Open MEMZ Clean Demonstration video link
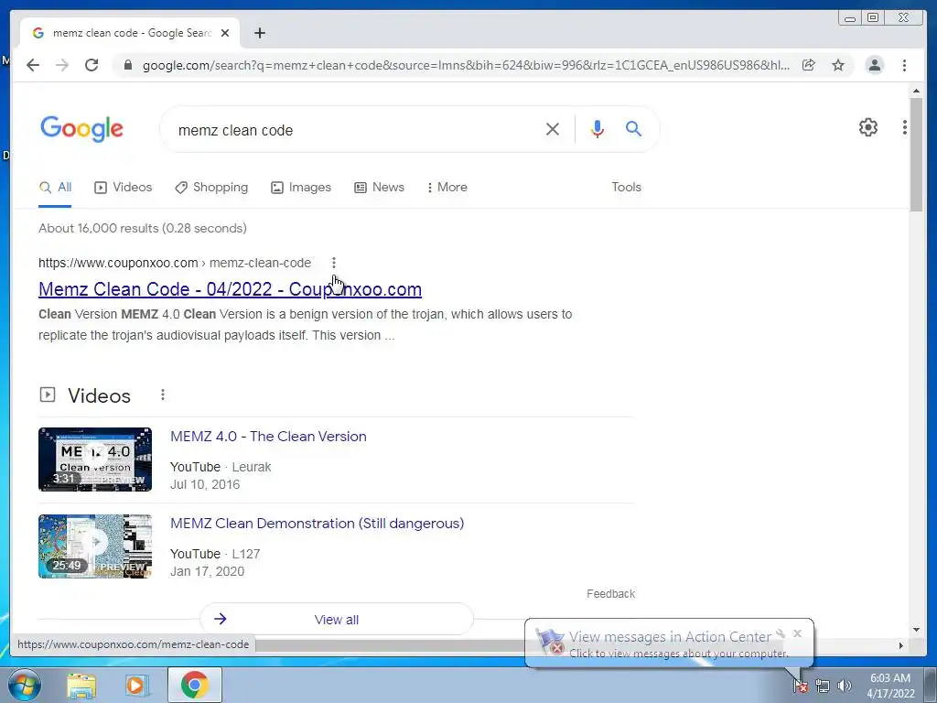937x703 pixels. tap(318, 524)
